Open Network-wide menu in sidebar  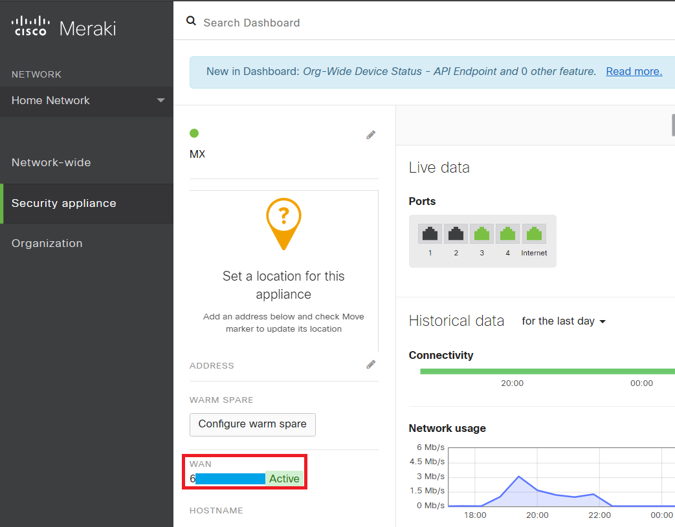(x=51, y=162)
